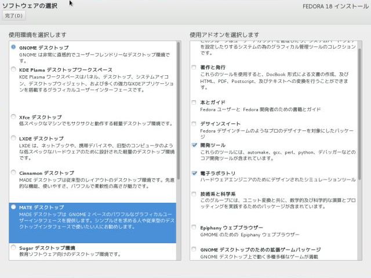Select the Sugar デスクトップ環境 radio button

coord(13,247)
